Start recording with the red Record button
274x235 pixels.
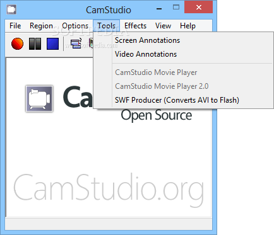pyautogui.click(x=17, y=43)
